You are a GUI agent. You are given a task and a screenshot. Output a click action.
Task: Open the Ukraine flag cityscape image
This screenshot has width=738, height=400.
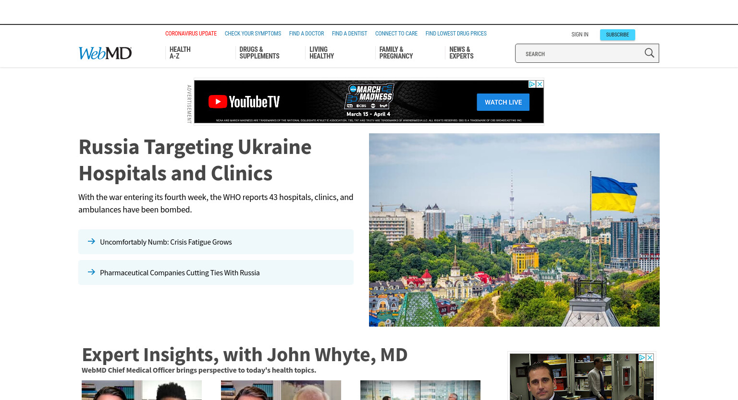pos(514,230)
